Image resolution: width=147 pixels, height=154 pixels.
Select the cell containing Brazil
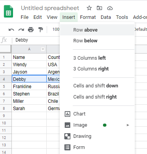coord(53,94)
